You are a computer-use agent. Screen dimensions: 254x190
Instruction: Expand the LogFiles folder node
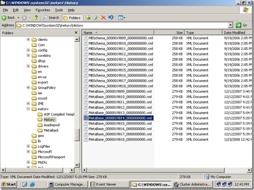click(x=28, y=146)
